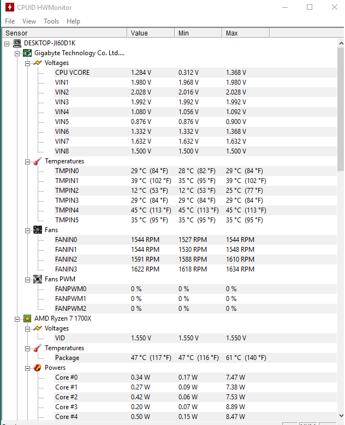Collapse the DESKTOP-JI60D1K root node

tap(7, 44)
